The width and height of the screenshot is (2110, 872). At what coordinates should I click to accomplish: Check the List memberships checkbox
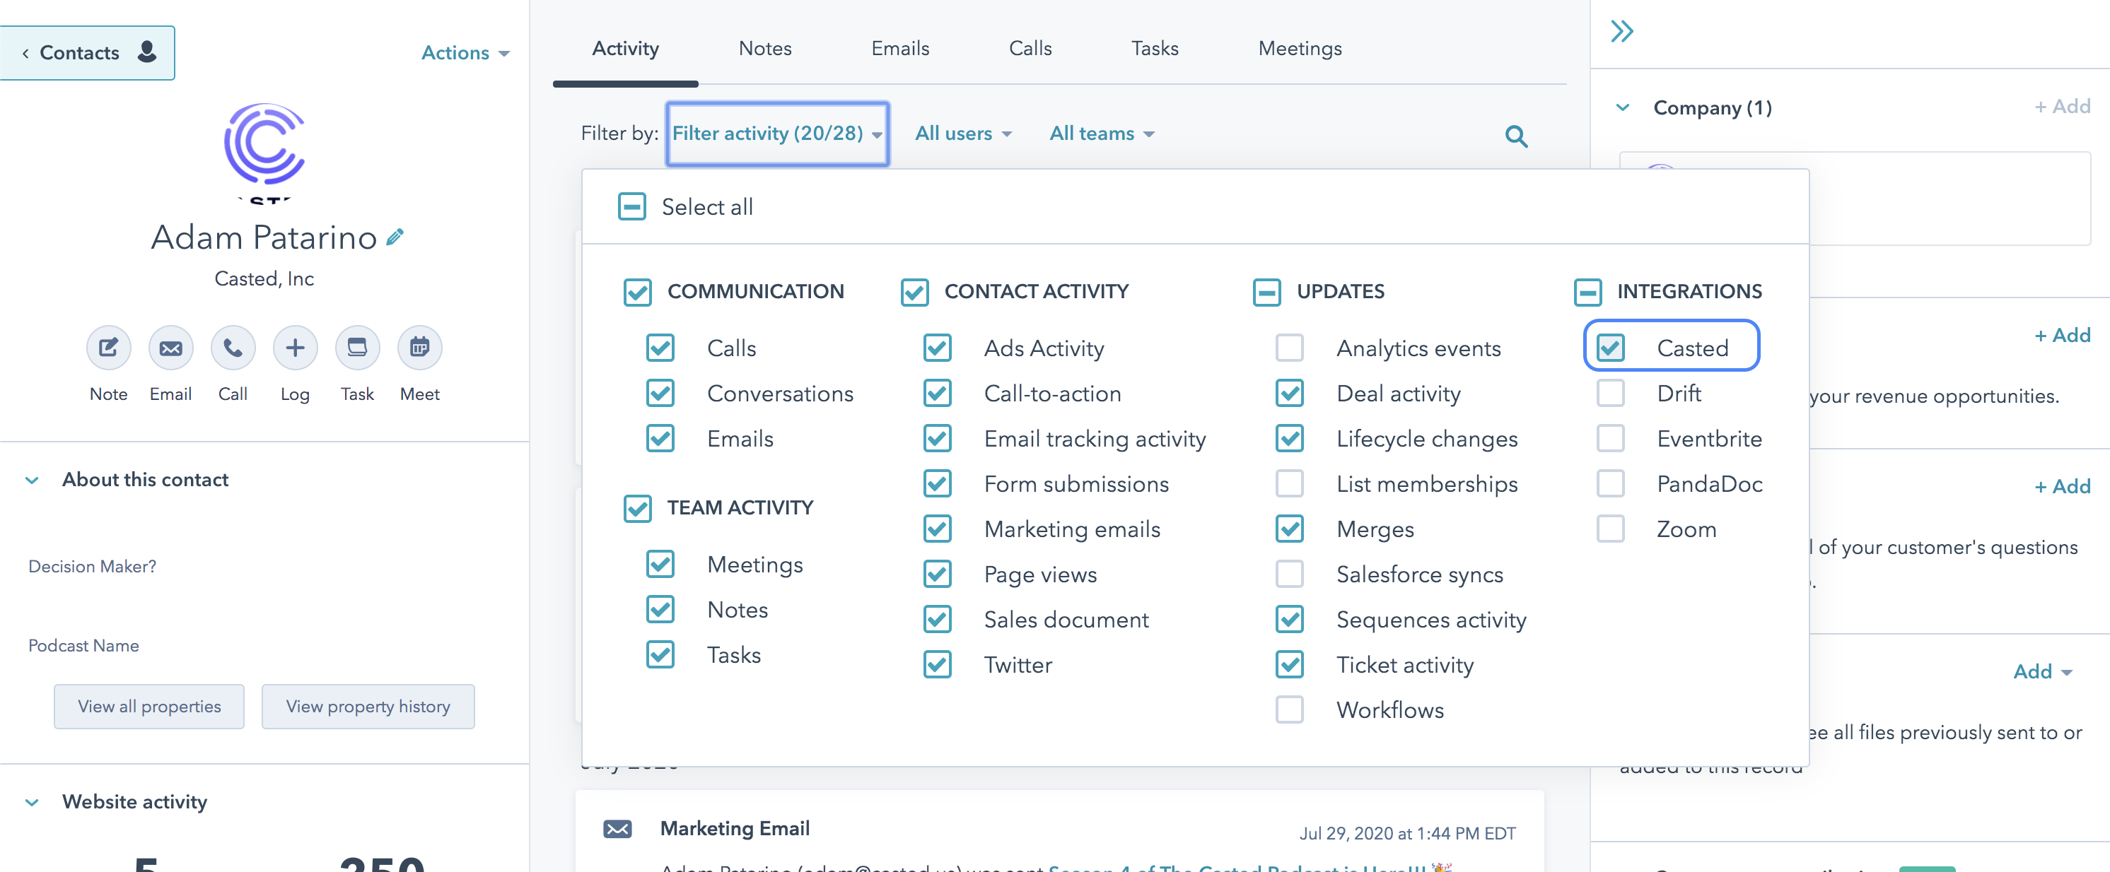coord(1289,483)
